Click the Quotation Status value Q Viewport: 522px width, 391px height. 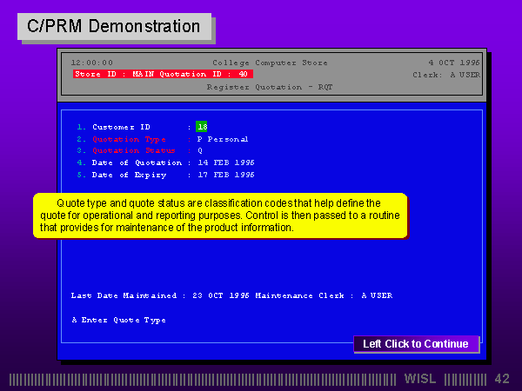tap(200, 150)
